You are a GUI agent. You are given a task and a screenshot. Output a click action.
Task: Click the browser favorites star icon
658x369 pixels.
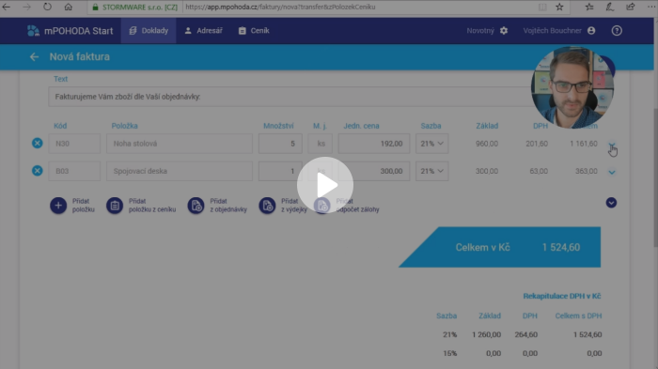click(559, 8)
